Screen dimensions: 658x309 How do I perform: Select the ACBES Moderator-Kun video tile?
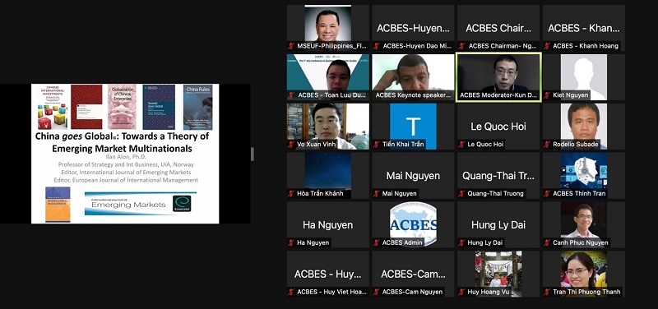pos(498,76)
